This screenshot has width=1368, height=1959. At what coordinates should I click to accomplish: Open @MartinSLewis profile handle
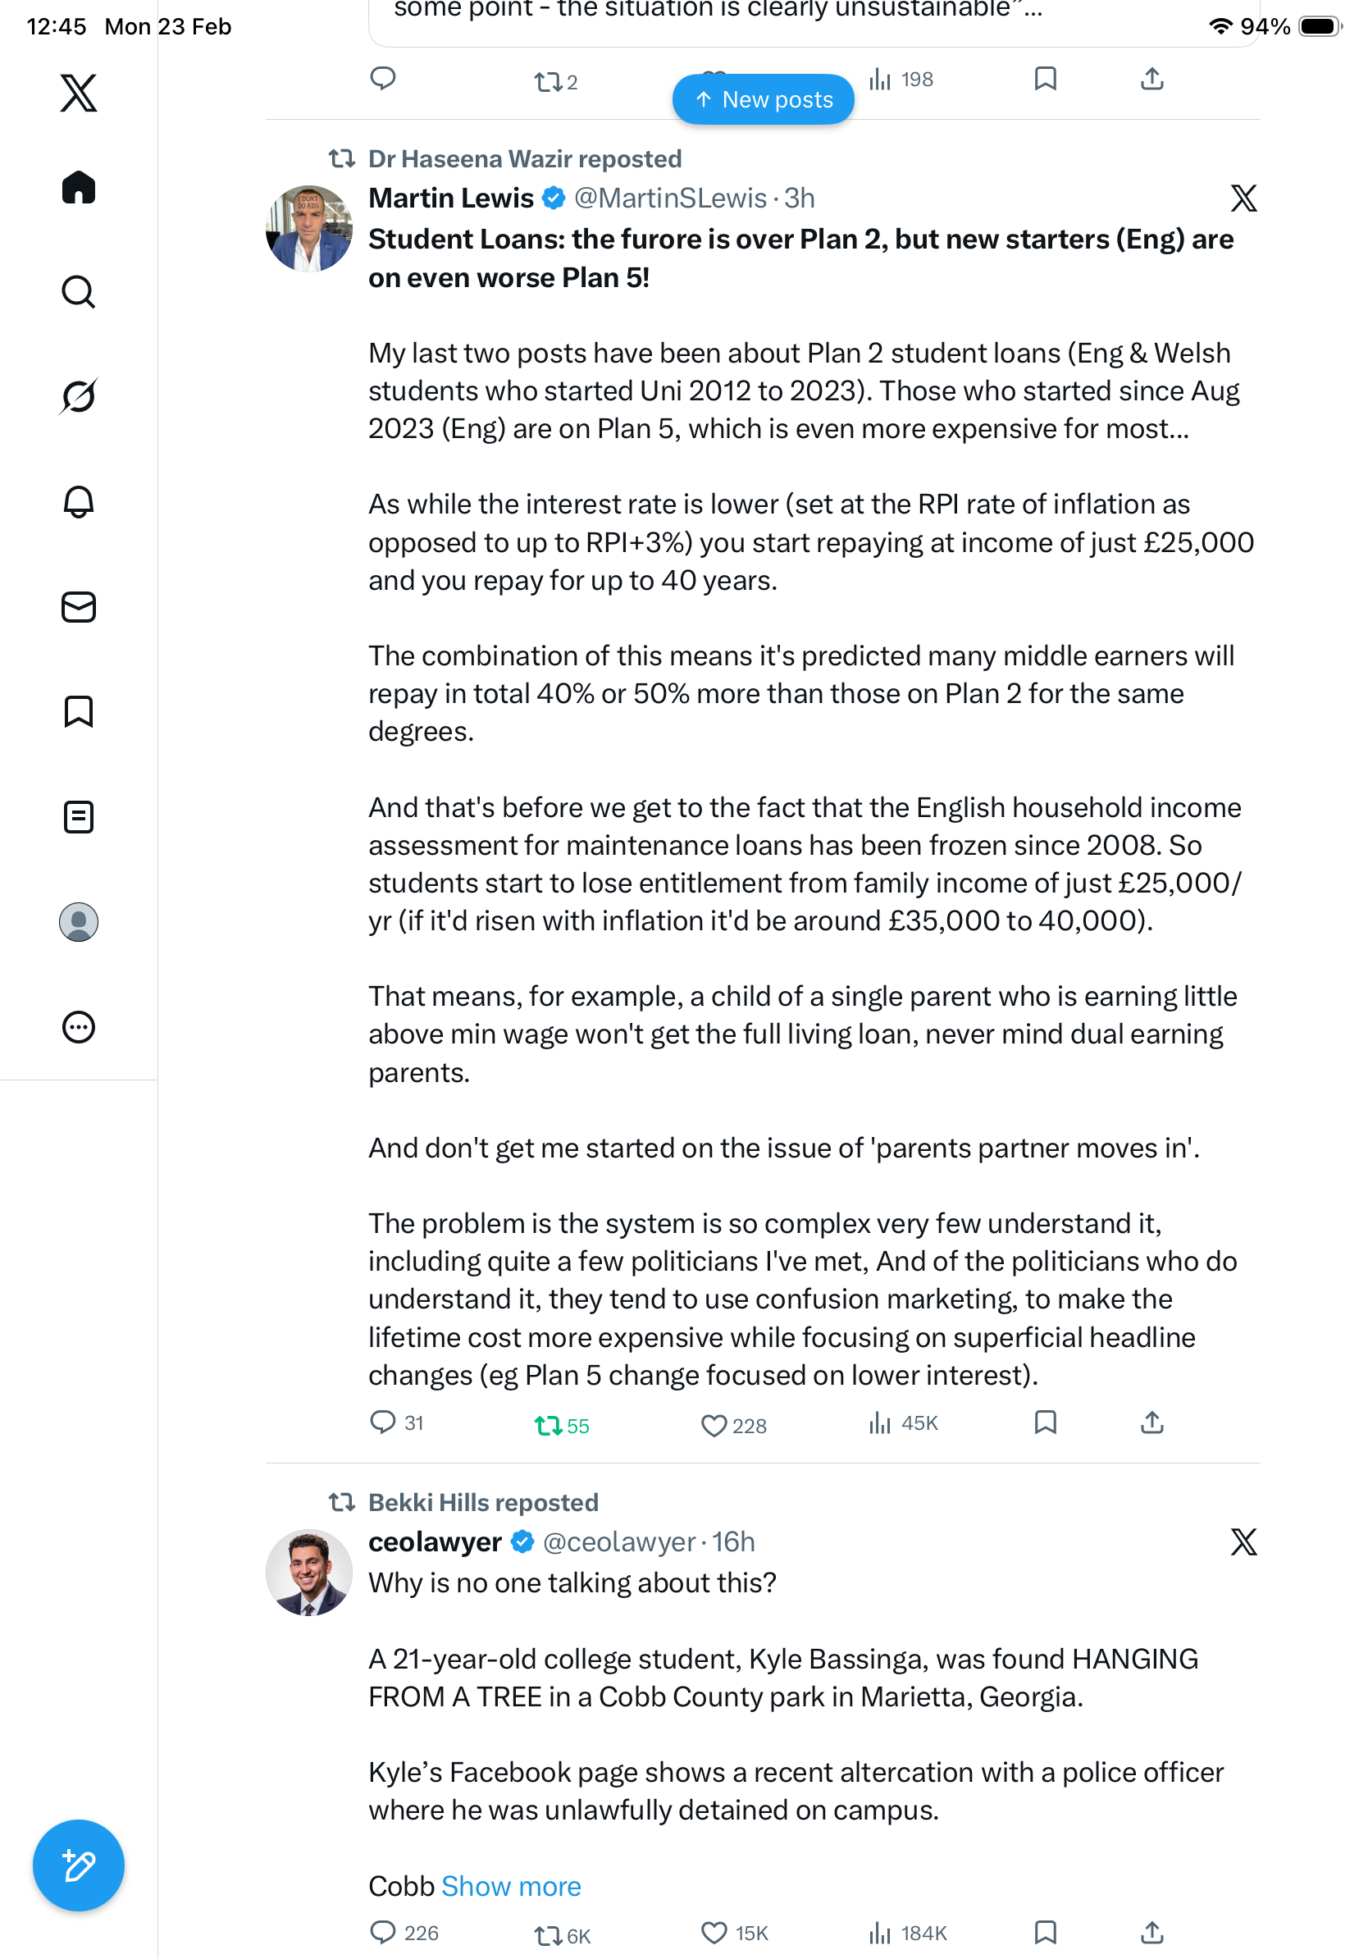[x=670, y=198]
